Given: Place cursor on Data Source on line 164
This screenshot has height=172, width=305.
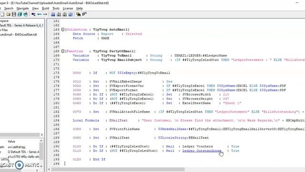Looking at the screenshot, I should pyautogui.click(x=84, y=34).
